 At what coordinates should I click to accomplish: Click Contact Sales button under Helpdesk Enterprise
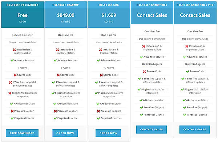click(152, 130)
